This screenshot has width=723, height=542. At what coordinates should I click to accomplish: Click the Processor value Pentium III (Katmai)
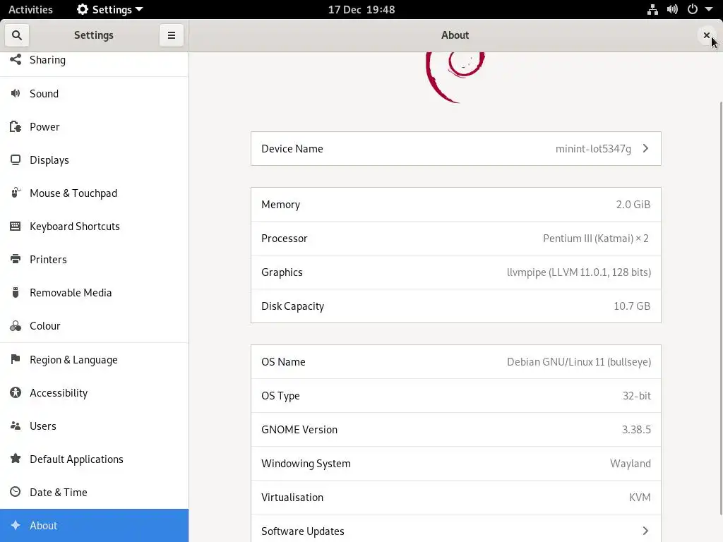pyautogui.click(x=595, y=239)
